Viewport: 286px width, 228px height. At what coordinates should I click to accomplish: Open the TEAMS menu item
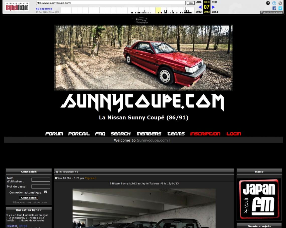(x=176, y=134)
